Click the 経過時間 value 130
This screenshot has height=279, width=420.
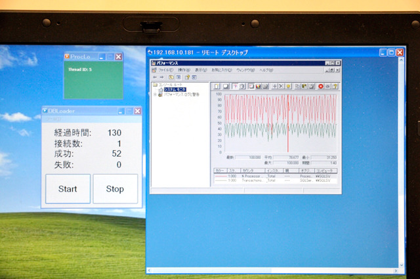114,133
